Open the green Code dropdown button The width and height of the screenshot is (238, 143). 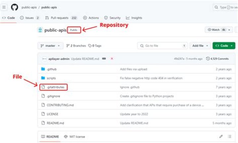[x=224, y=45]
